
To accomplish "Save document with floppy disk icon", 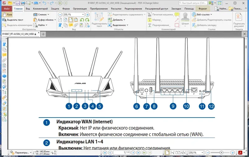I will [18, 3].
